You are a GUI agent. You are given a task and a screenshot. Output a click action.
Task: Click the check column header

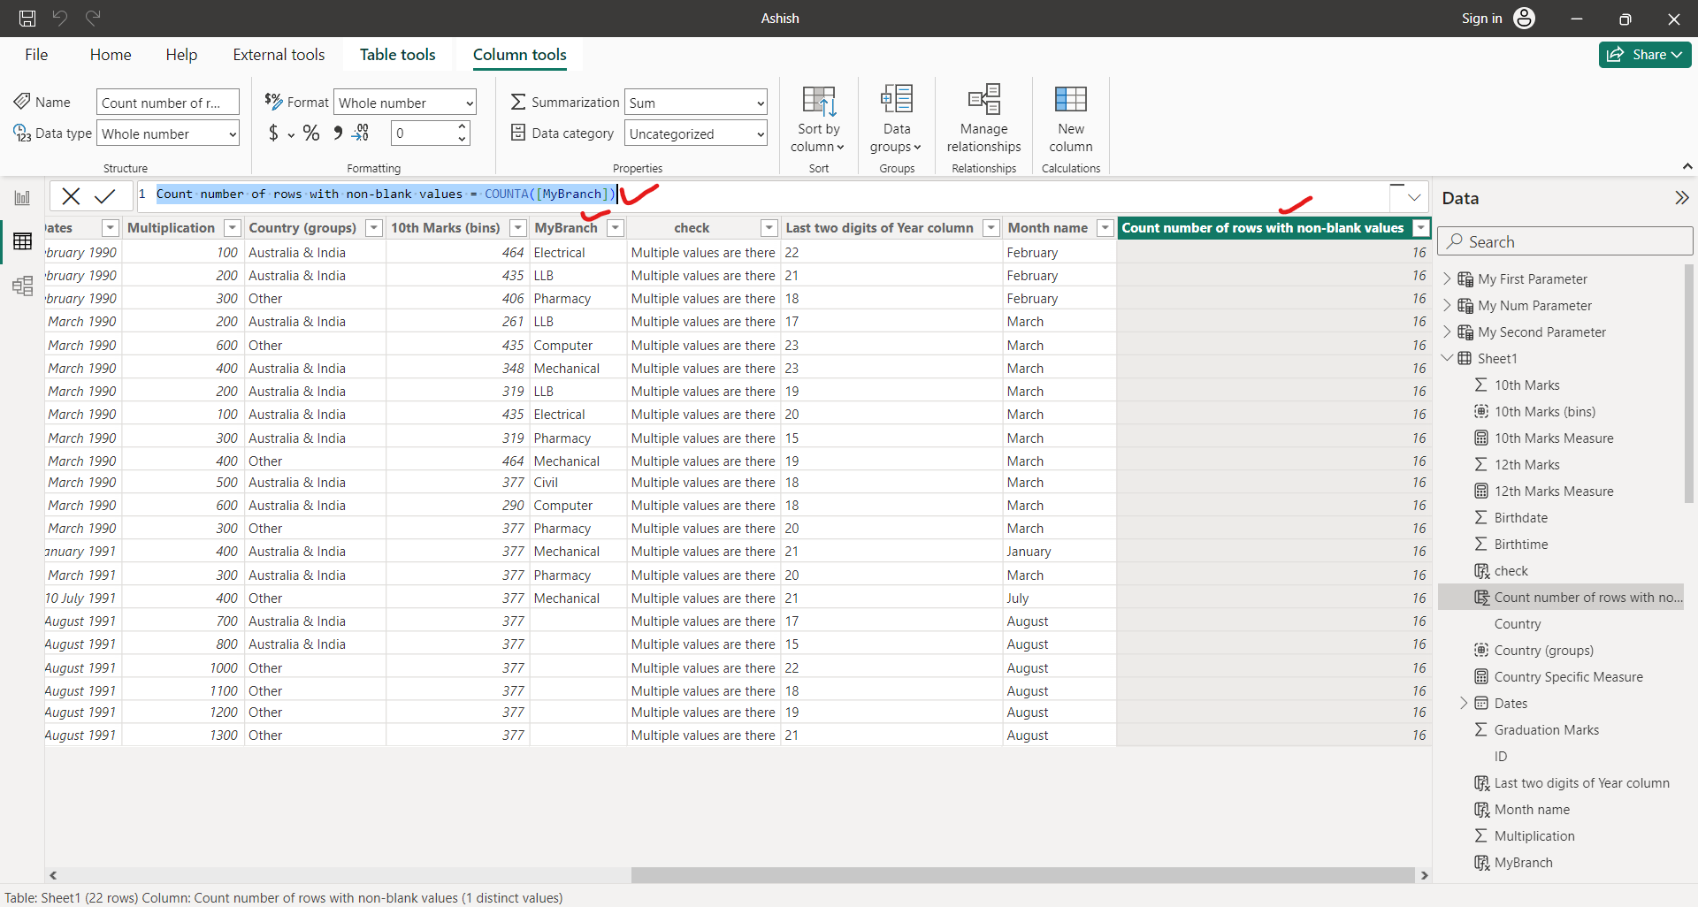692,228
